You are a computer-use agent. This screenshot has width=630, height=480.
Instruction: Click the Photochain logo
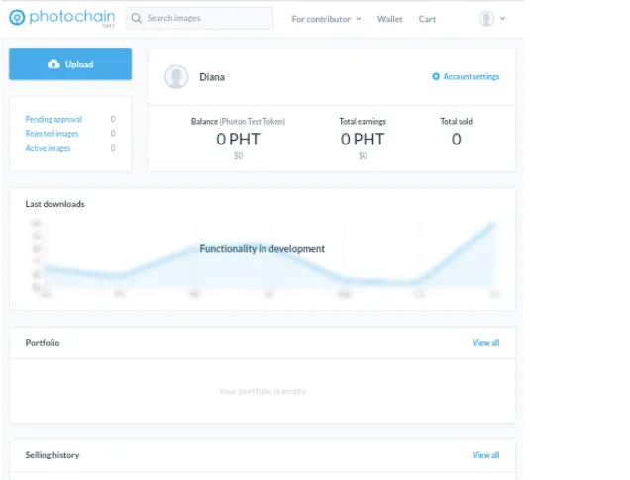click(x=61, y=18)
